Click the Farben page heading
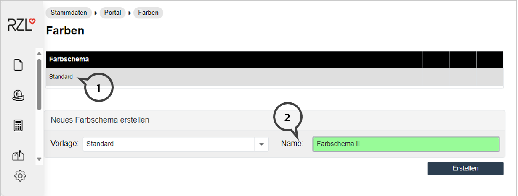The width and height of the screenshot is (518, 196). [x=65, y=31]
